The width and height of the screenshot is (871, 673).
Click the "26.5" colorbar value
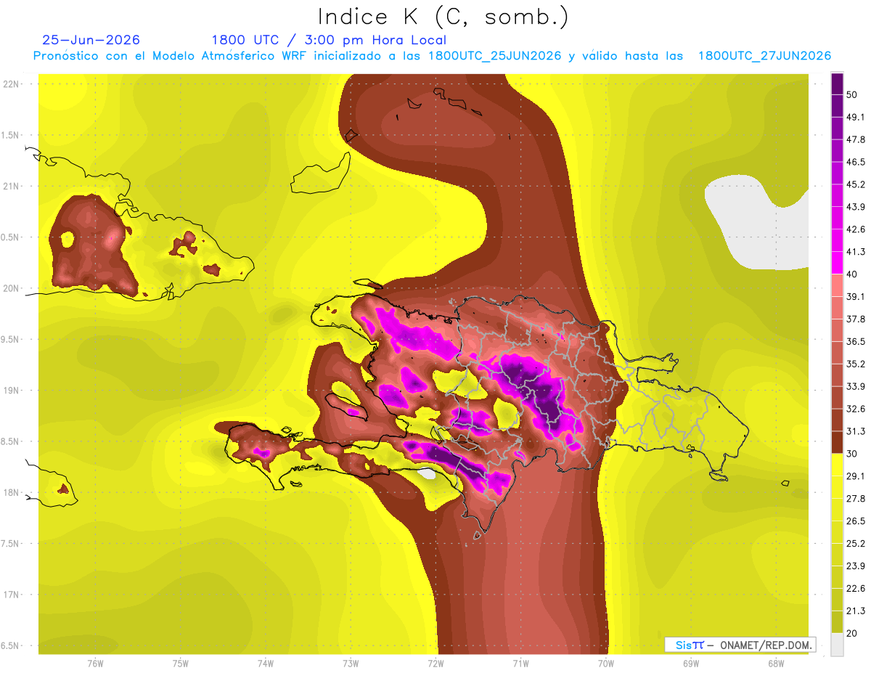tap(856, 521)
